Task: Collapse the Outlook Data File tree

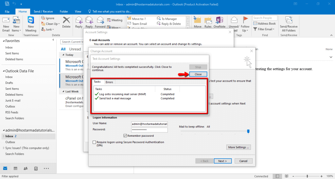Action: click(4, 71)
